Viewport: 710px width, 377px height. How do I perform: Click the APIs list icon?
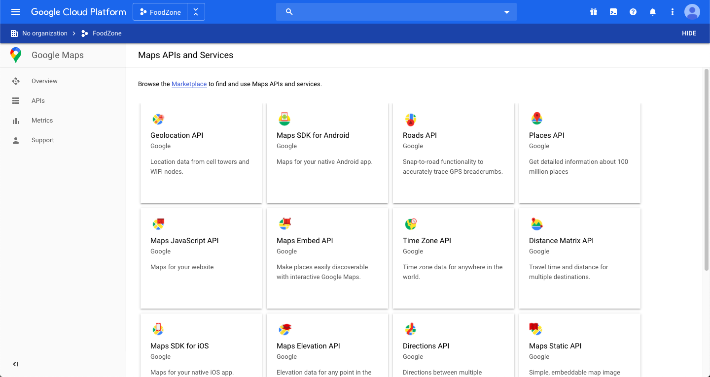(x=16, y=101)
